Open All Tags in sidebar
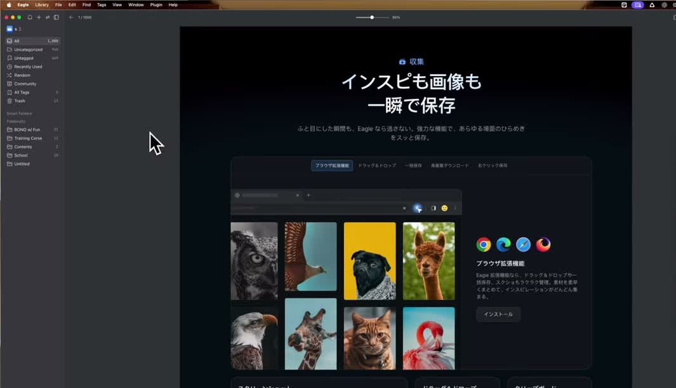Image resolution: width=676 pixels, height=388 pixels. coord(33,93)
